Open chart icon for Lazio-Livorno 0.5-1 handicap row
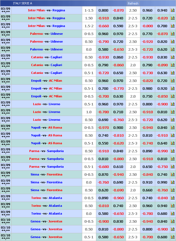The image size is (176, 241). point(172,104)
